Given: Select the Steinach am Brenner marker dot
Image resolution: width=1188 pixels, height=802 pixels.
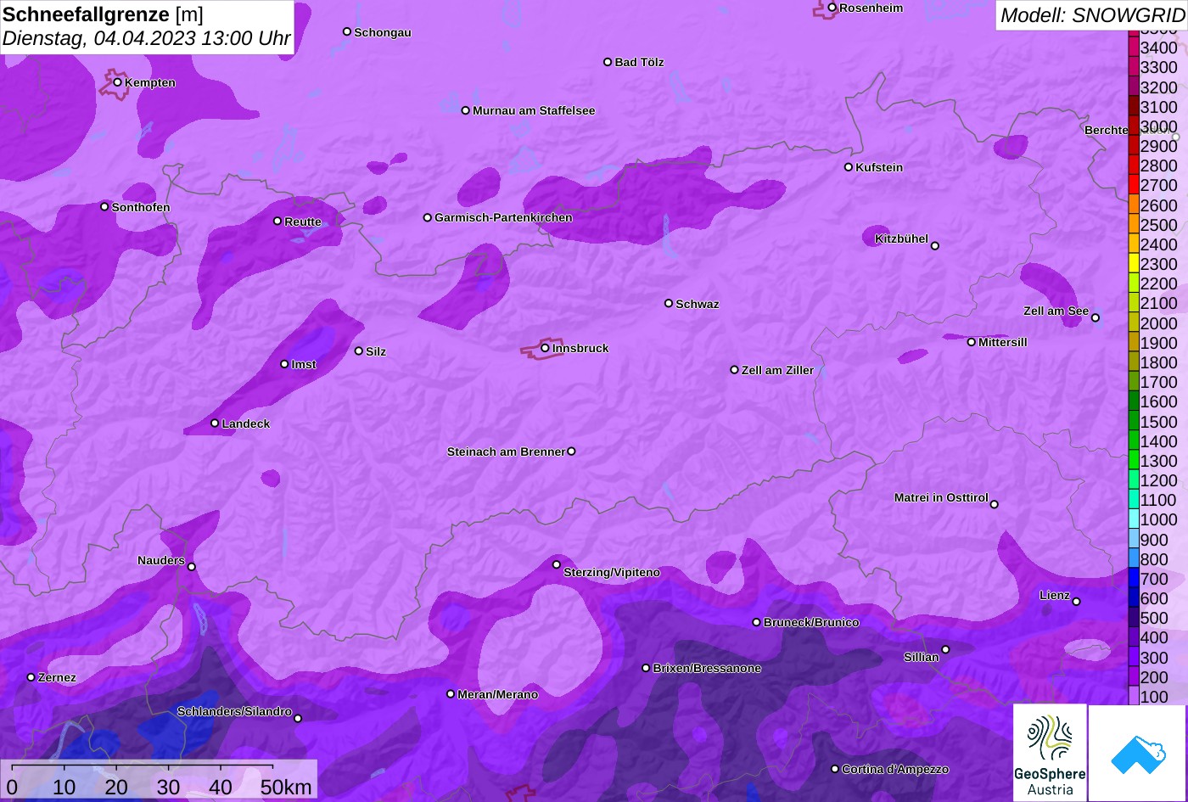Looking at the screenshot, I should (x=571, y=451).
